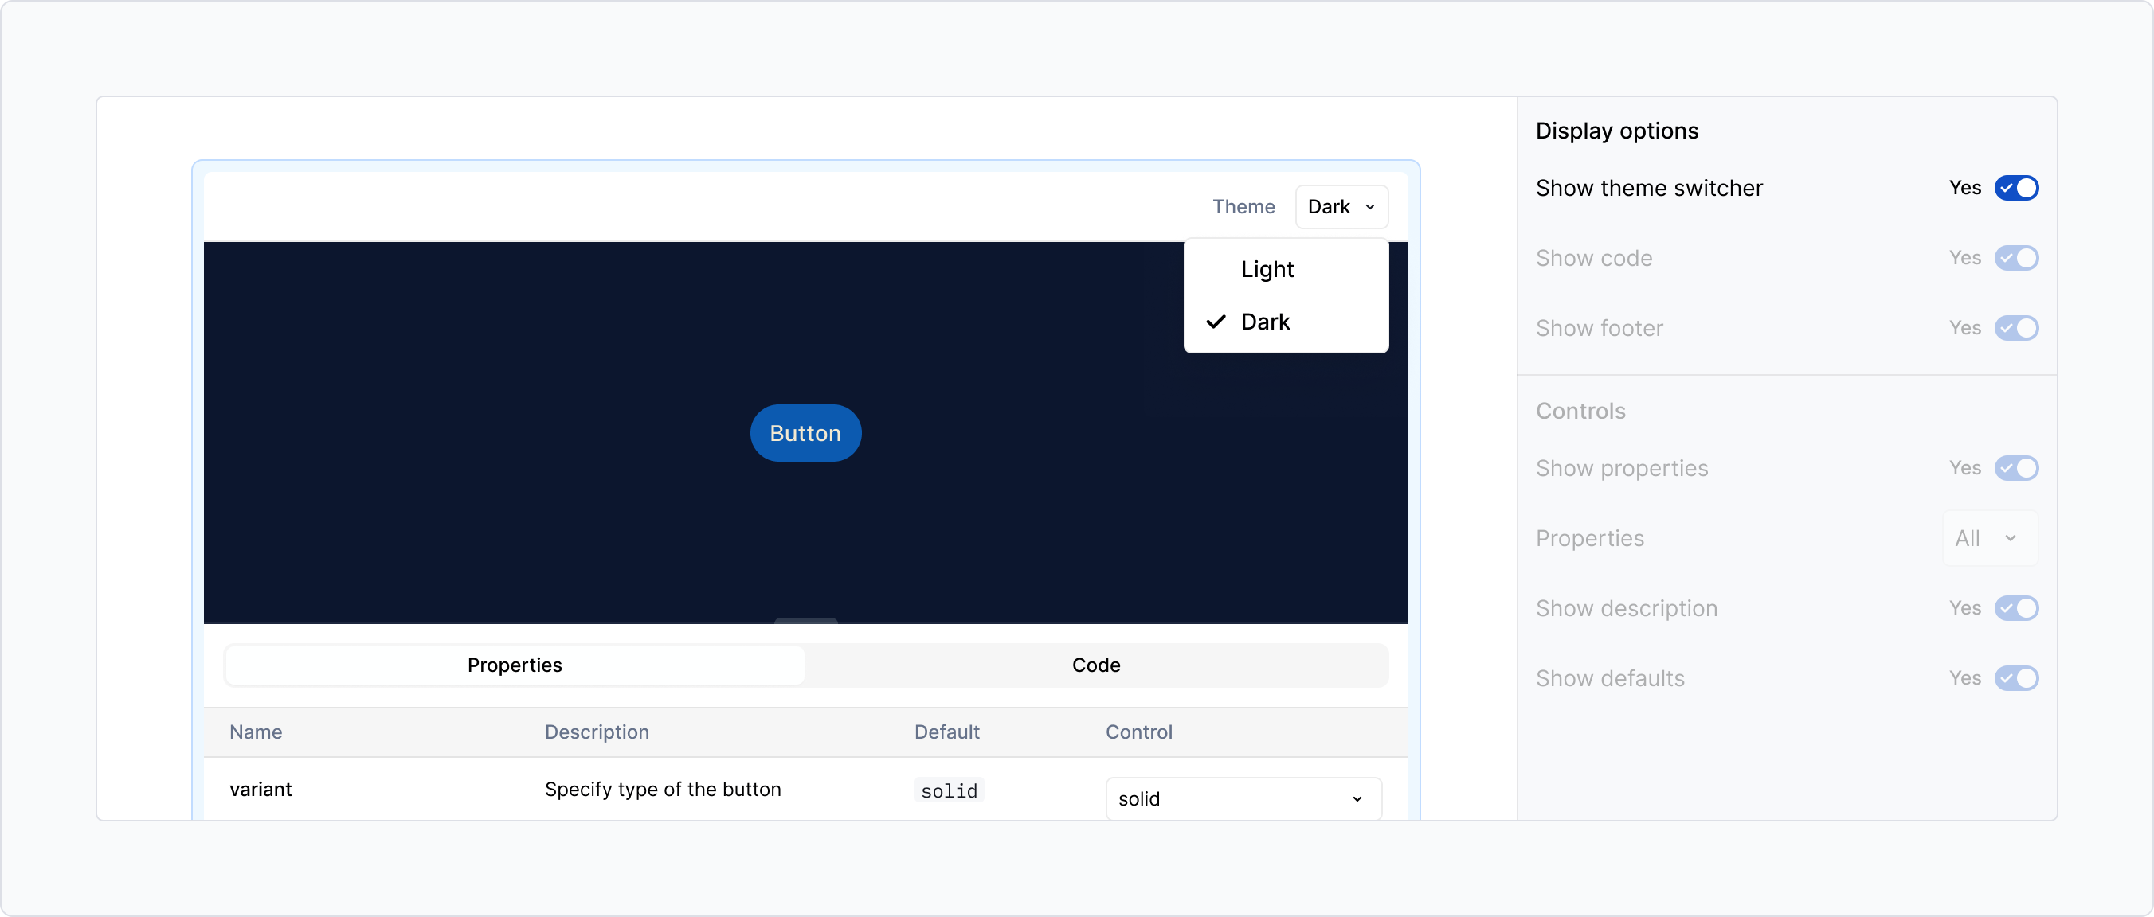Click the blue Button in the preview
This screenshot has height=917, width=2154.
coord(805,433)
